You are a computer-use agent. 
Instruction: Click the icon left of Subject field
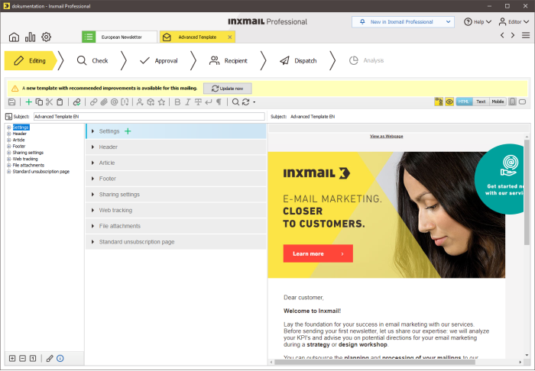click(x=8, y=117)
